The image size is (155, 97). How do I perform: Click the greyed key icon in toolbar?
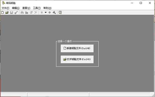pos(16,13)
